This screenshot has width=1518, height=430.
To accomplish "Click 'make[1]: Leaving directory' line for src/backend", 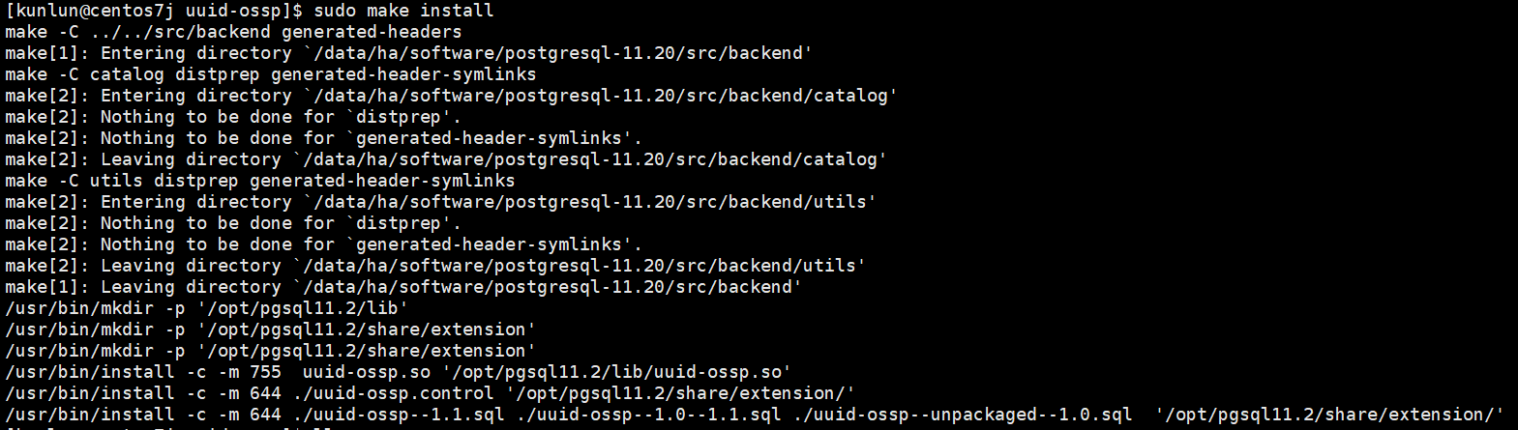I will (x=403, y=287).
